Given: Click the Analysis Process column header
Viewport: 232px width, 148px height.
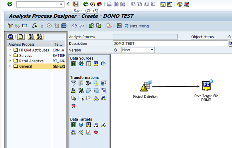Looking at the screenshot, I should click(x=29, y=44).
